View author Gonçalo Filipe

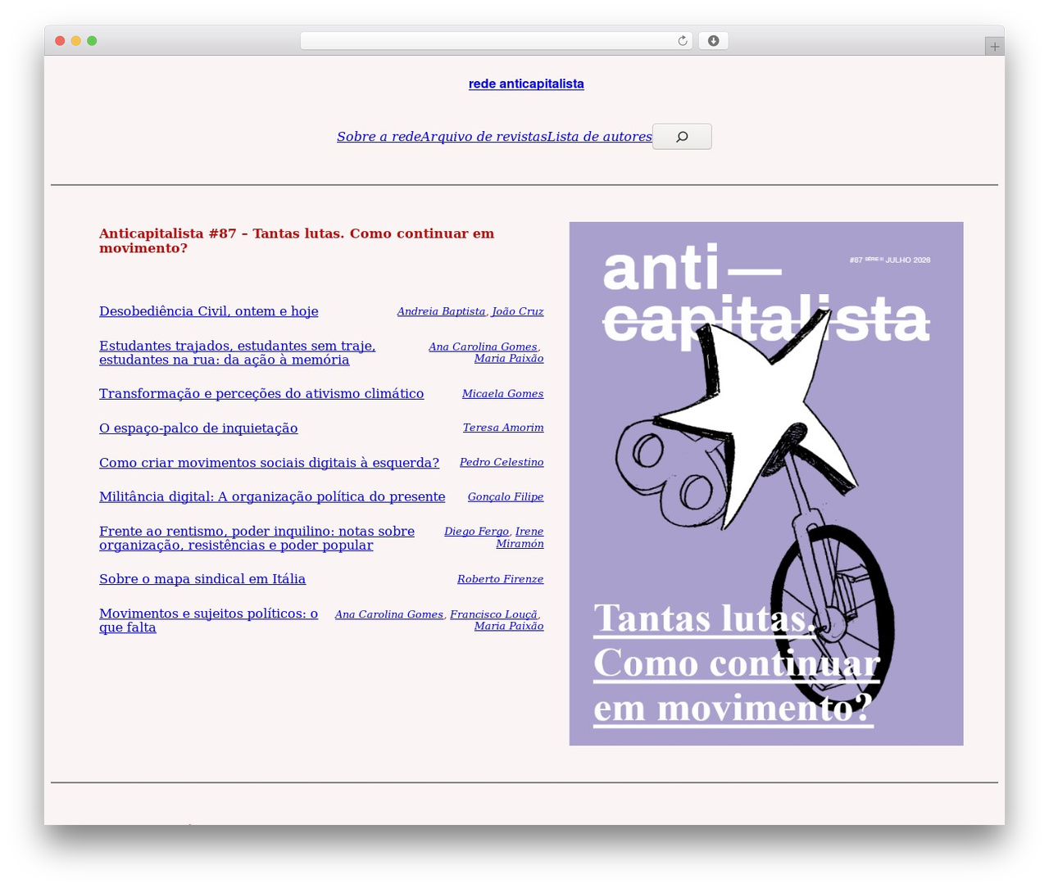[x=506, y=497]
